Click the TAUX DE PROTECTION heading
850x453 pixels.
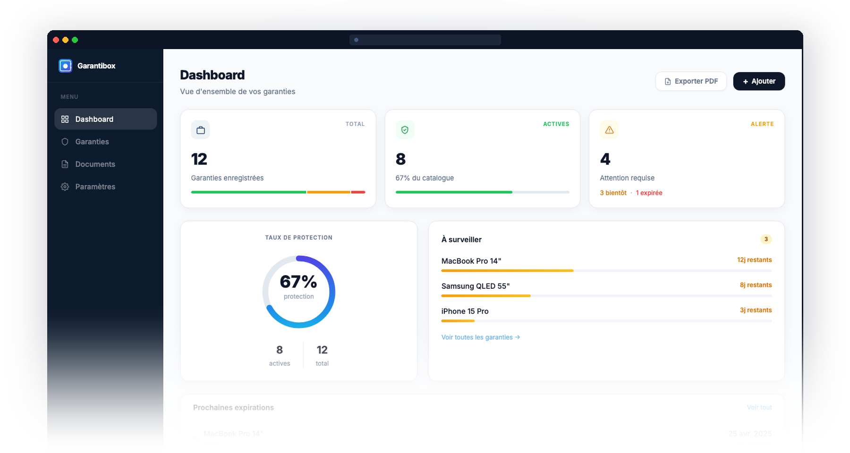299,238
